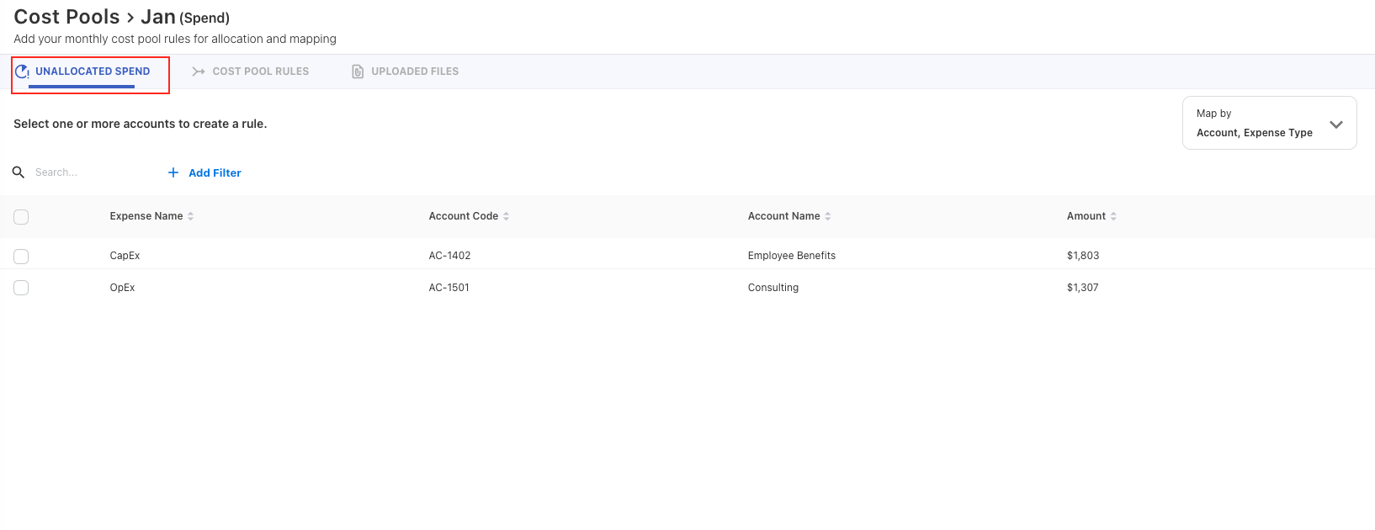
Task: Sort by Amount arrows icon
Action: [x=1113, y=216]
